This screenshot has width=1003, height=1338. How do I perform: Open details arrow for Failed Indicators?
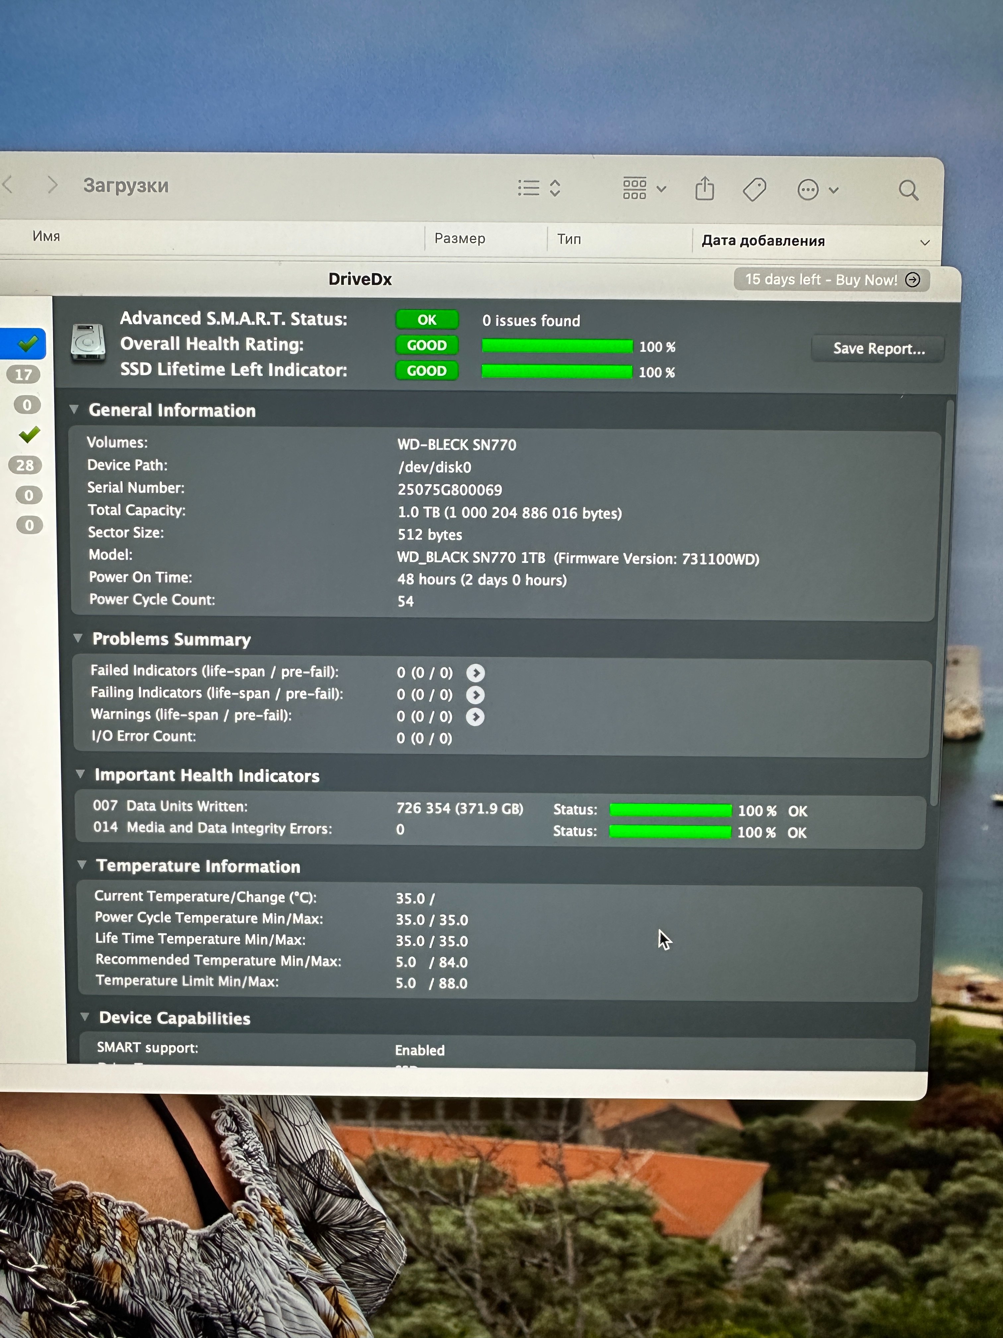click(x=475, y=673)
